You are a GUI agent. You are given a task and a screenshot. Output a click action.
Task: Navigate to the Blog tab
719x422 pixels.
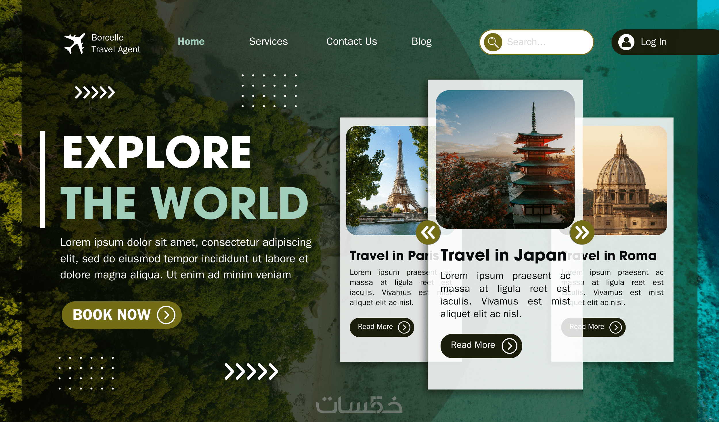pos(421,42)
